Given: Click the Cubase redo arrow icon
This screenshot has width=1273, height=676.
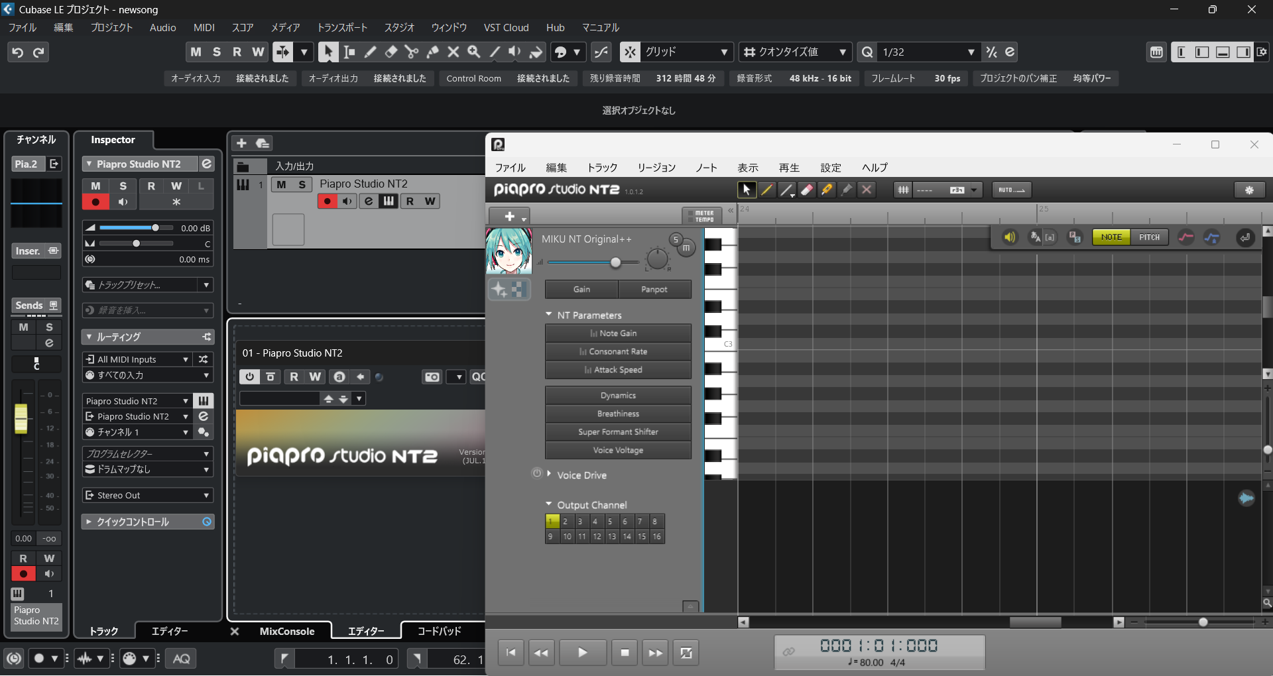Looking at the screenshot, I should (x=38, y=52).
